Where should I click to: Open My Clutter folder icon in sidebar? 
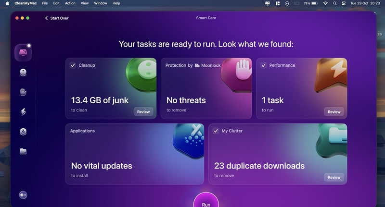pyautogui.click(x=23, y=151)
